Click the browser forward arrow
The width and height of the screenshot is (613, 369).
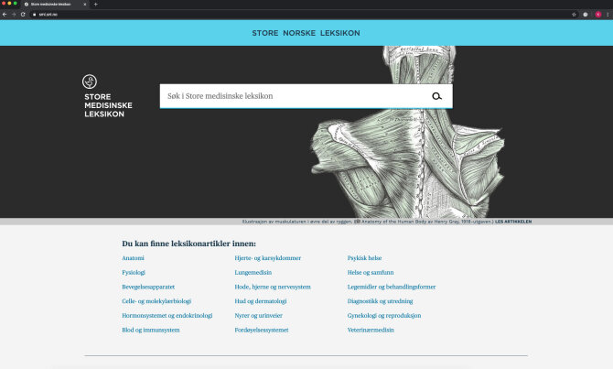pyautogui.click(x=14, y=15)
